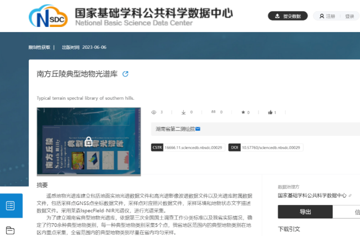Click the locked dataset cover thumbnail

(x=88, y=141)
